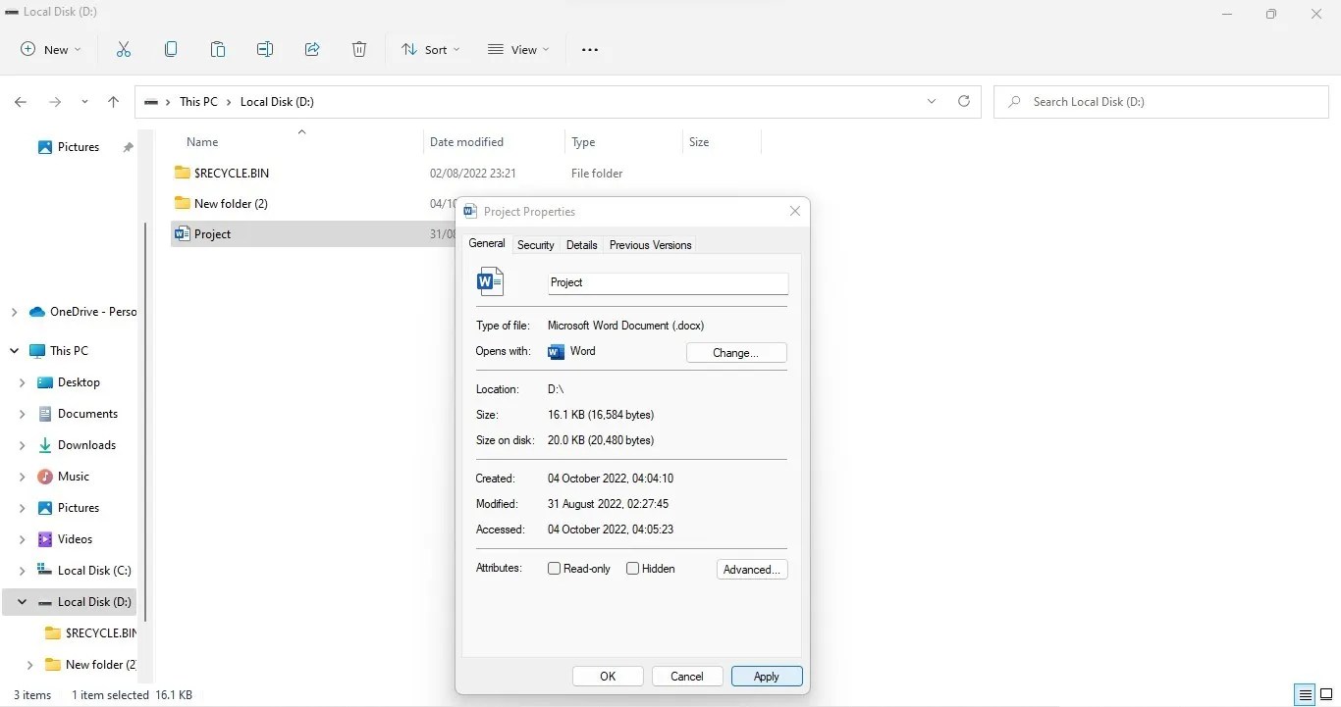This screenshot has height=707, width=1341.
Task: Open the Previous Versions tab
Action: 650,244
